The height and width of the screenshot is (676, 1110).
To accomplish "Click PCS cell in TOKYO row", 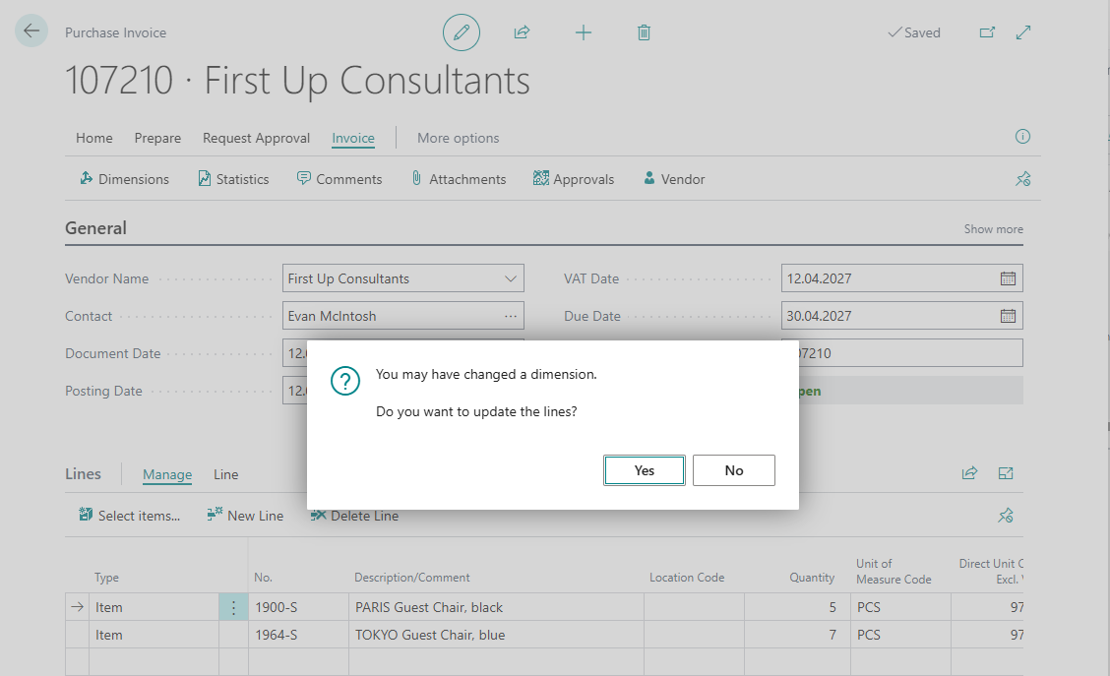I will tap(900, 635).
